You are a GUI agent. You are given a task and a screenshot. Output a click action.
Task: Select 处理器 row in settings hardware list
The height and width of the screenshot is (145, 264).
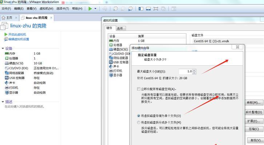pos(119,45)
